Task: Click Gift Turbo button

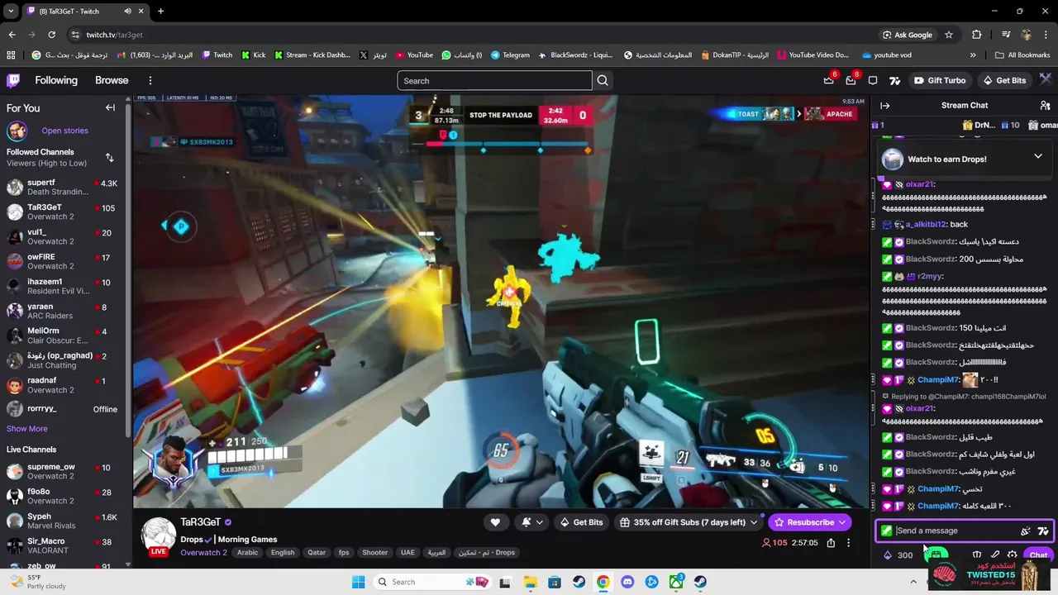Action: pyautogui.click(x=939, y=80)
